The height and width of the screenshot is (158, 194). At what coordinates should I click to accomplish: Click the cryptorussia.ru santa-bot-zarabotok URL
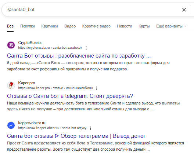click(50, 48)
